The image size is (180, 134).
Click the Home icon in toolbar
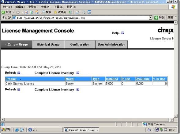point(37,12)
